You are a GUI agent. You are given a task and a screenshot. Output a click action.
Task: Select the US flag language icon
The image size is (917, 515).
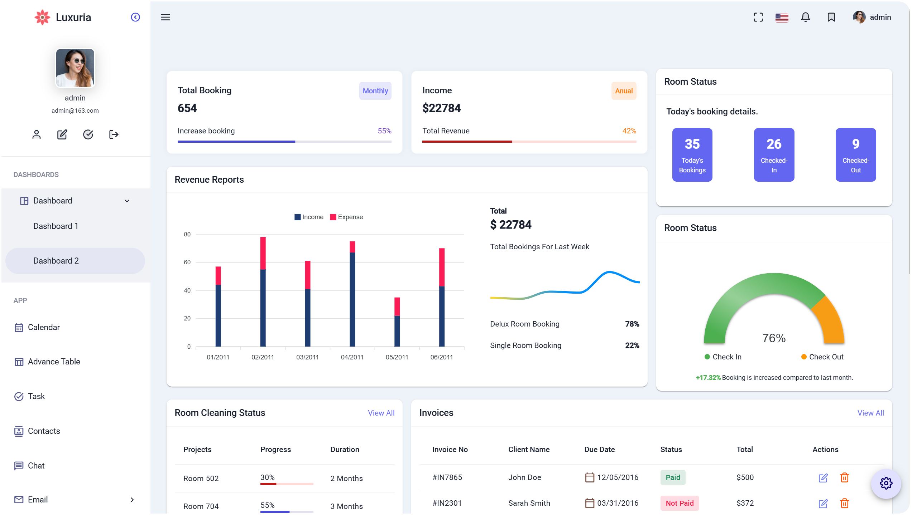(x=782, y=17)
